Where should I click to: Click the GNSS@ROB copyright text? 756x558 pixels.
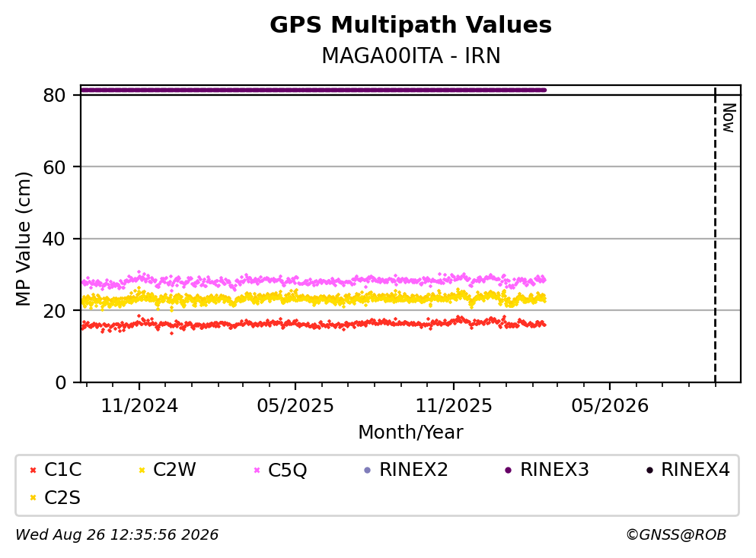[676, 535]
